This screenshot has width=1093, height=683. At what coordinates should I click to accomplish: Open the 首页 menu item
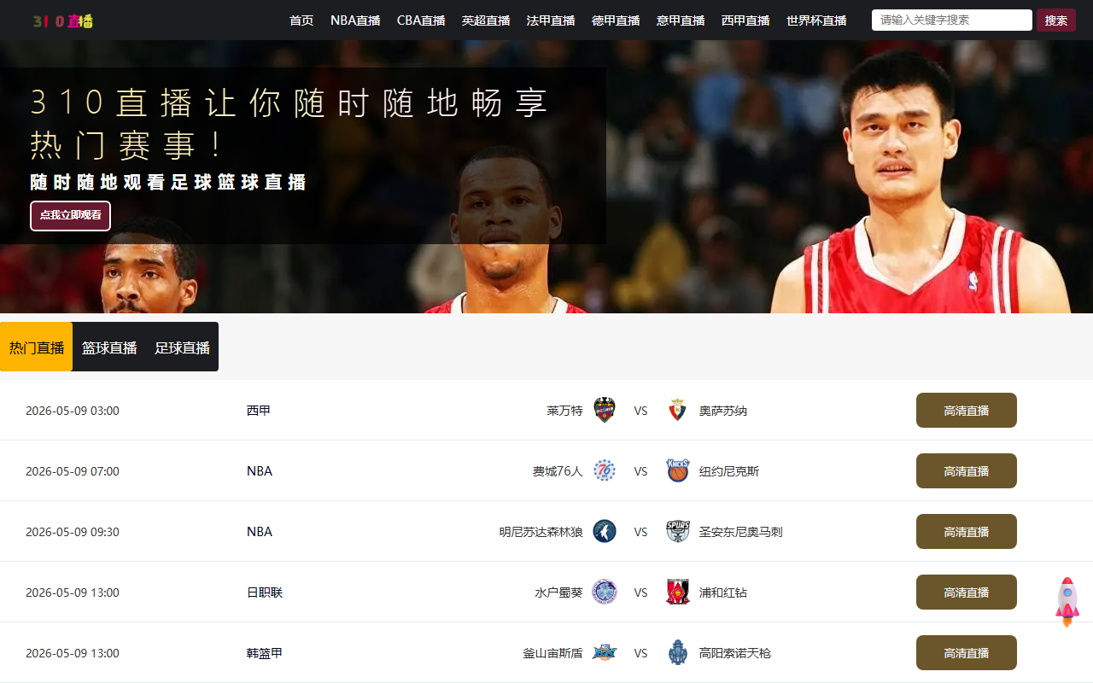click(x=301, y=20)
